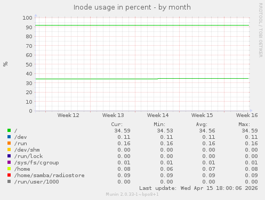Image resolution: width=265 pixels, height=200 pixels.
Task: Click the Cur value 34.59 for /
Action: (x=122, y=131)
